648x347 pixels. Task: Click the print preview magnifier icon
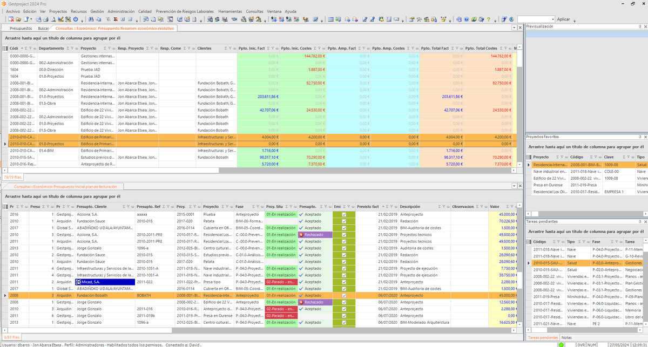pos(53,19)
